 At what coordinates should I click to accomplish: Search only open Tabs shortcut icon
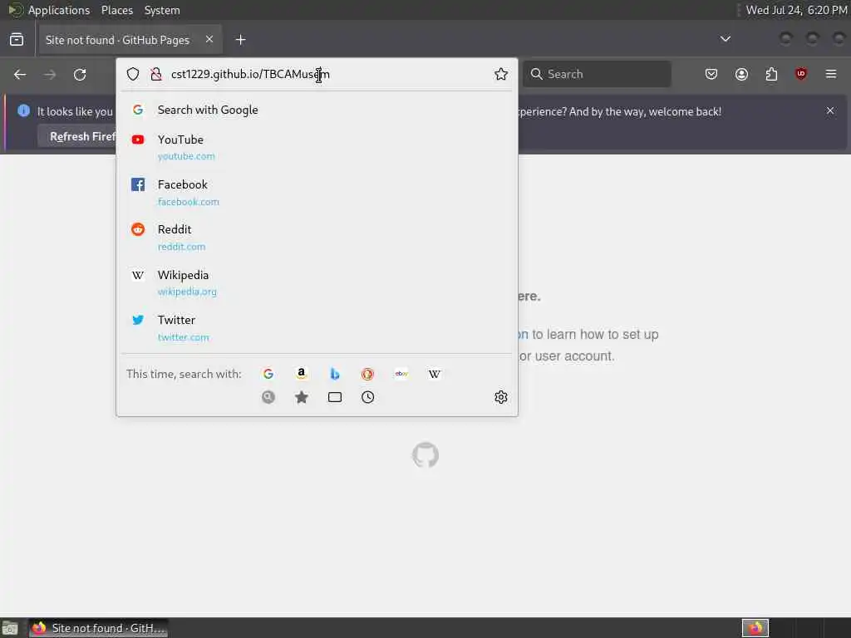(x=335, y=397)
